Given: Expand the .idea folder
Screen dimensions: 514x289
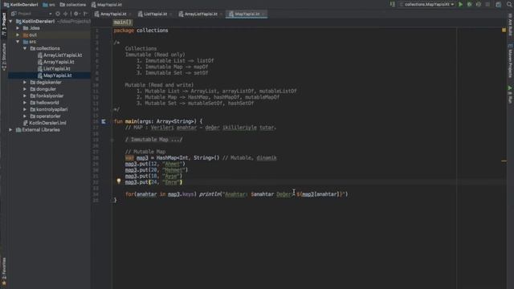Looking at the screenshot, I should pyautogui.click(x=18, y=28).
